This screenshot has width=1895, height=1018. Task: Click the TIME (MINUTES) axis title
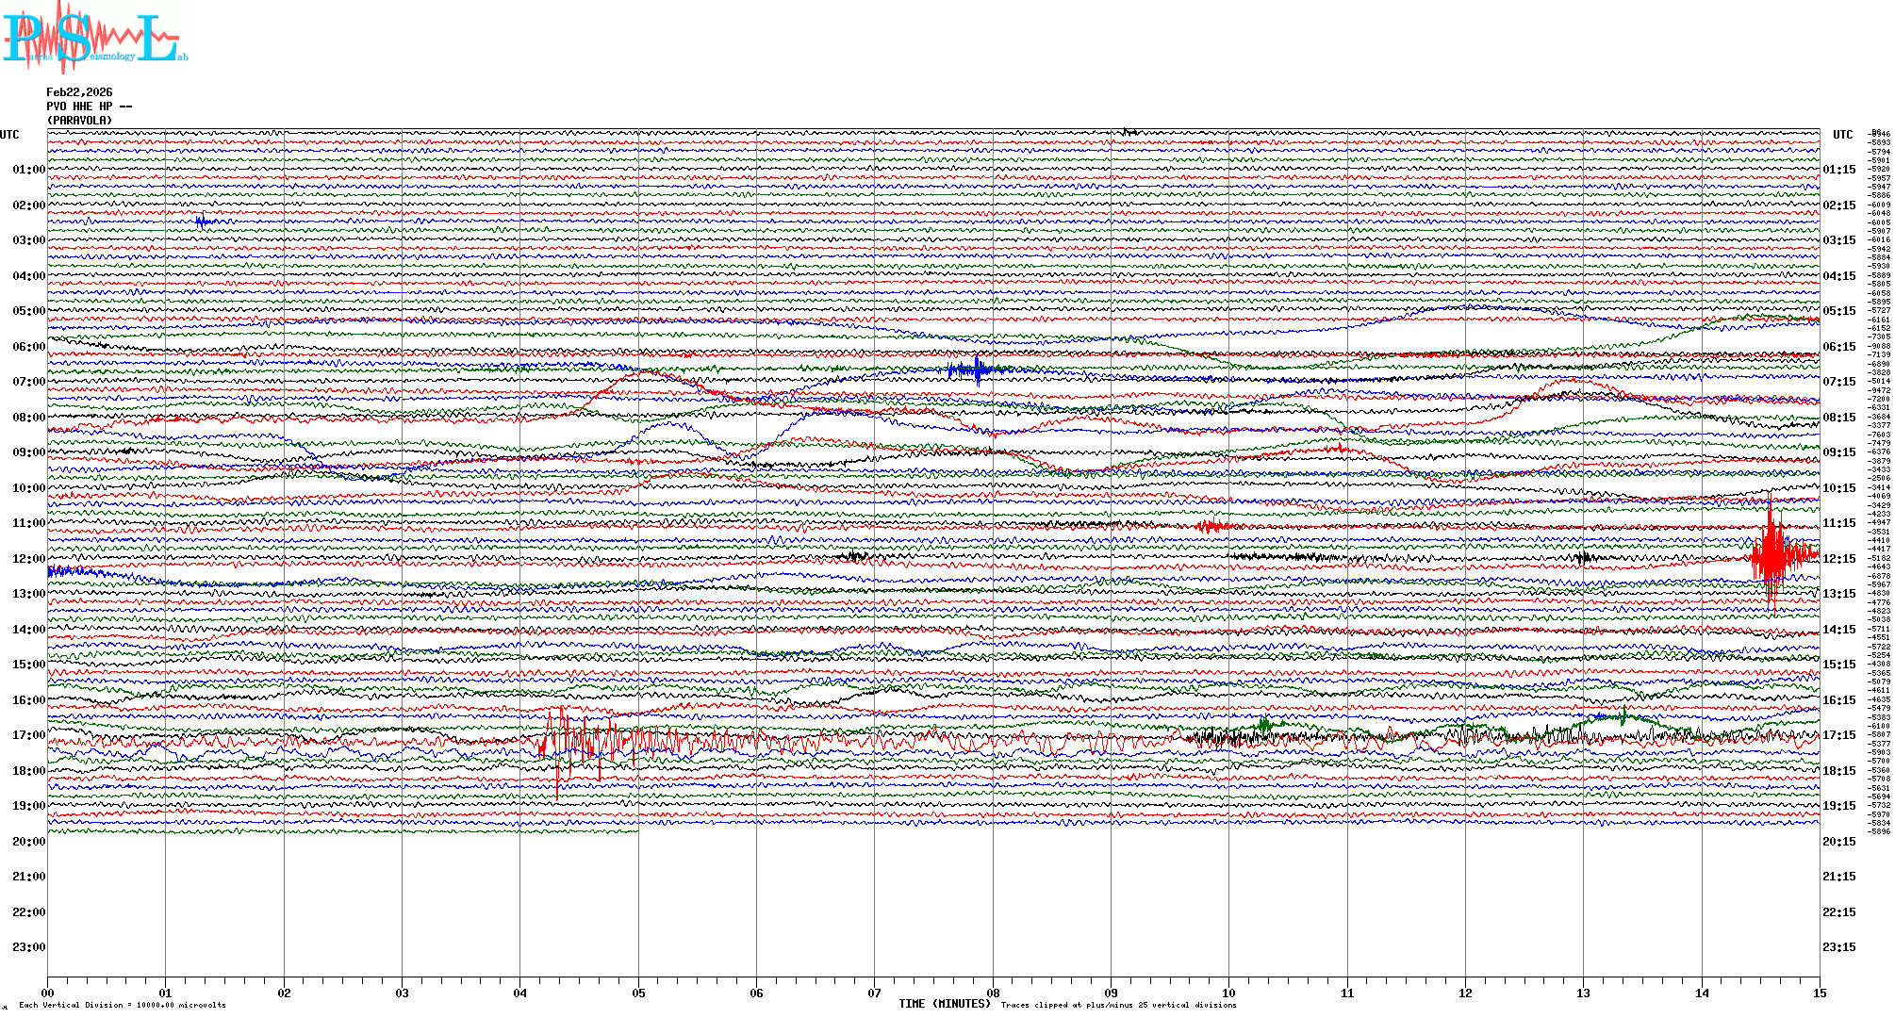pos(945,1004)
